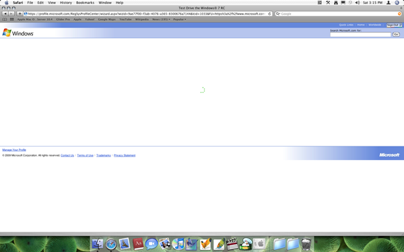Open the Trash in the Dock

306,244
